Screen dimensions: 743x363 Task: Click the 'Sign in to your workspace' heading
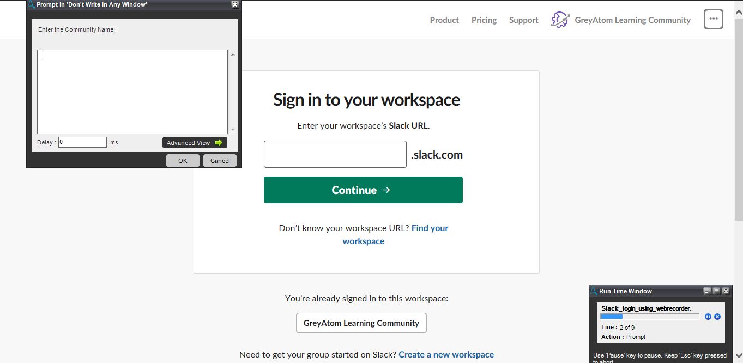pos(366,100)
